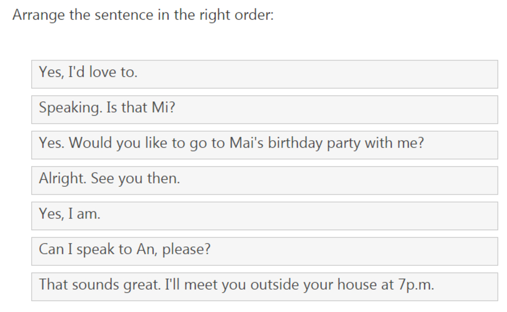
Task: Click the words "love to" in first box
Action: pyautogui.click(x=113, y=72)
